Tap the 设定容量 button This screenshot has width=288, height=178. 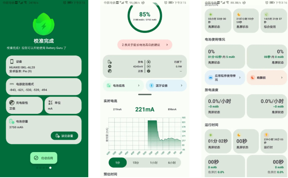tap(64, 136)
